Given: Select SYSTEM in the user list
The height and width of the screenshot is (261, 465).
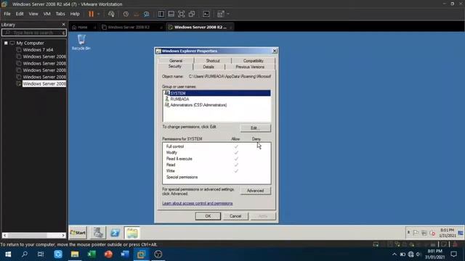Looking at the screenshot, I should coord(217,94).
